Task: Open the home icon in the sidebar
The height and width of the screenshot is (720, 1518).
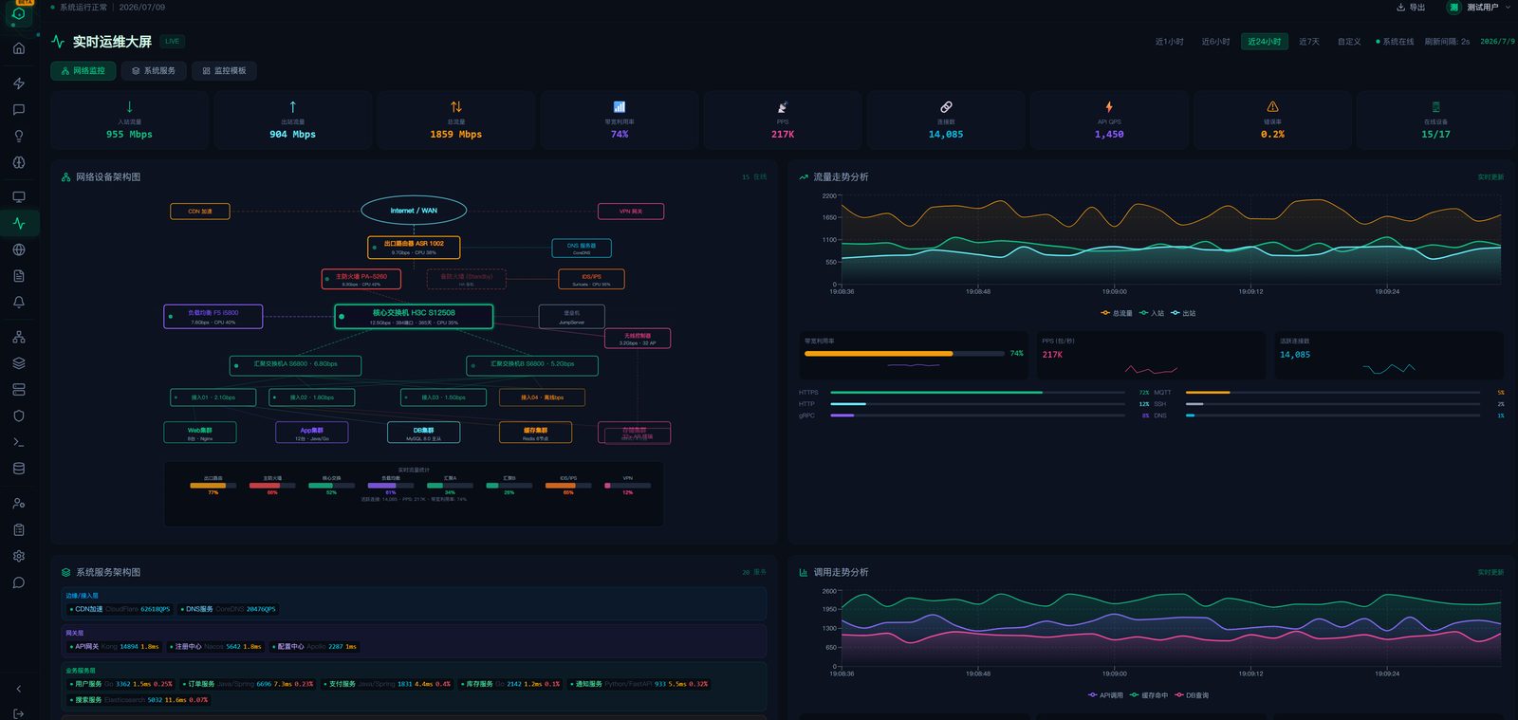Action: pyautogui.click(x=19, y=48)
